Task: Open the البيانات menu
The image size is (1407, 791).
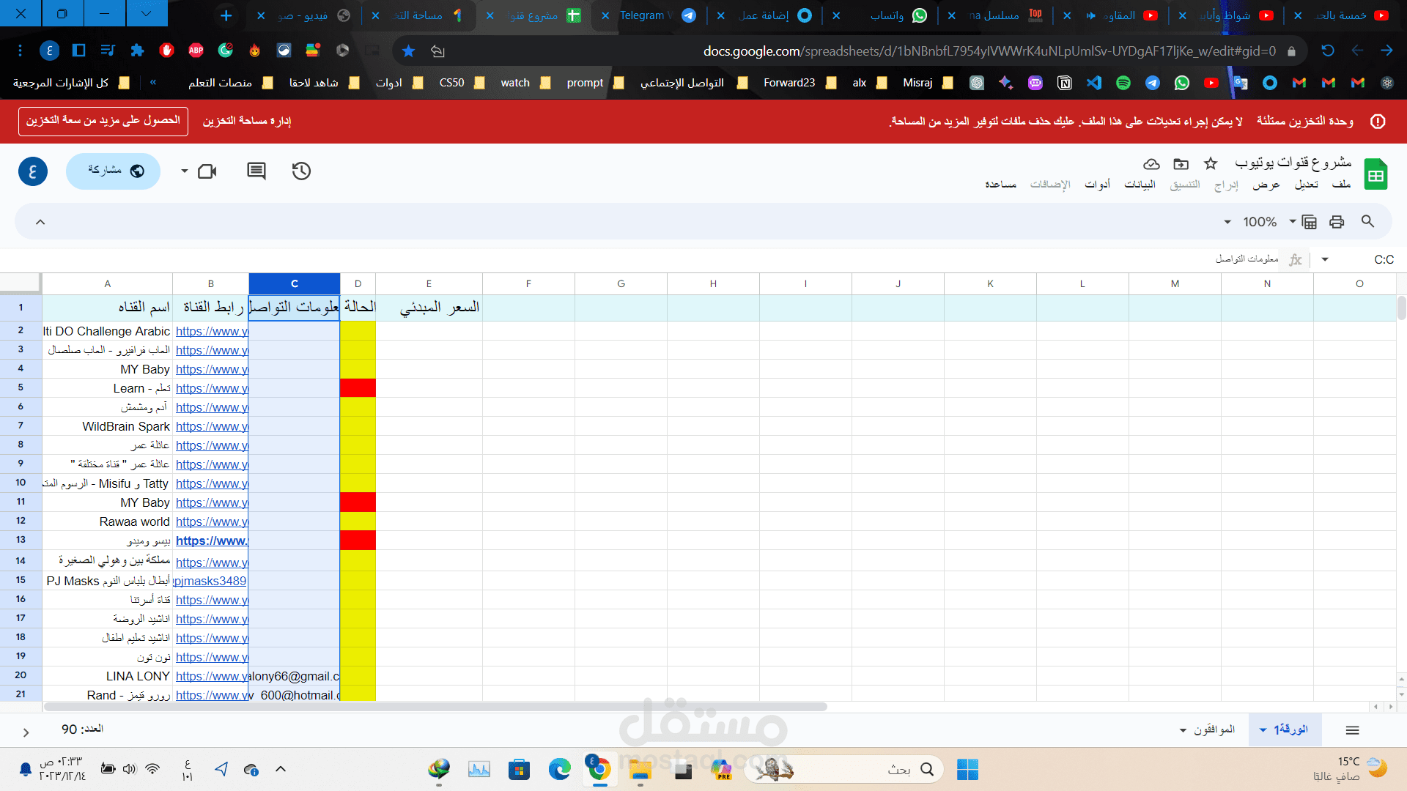Action: pyautogui.click(x=1140, y=185)
